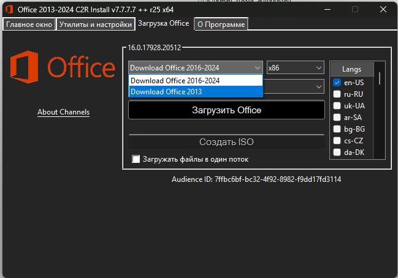Collapse the Download Office 2016-2024 combo box

tap(196, 67)
